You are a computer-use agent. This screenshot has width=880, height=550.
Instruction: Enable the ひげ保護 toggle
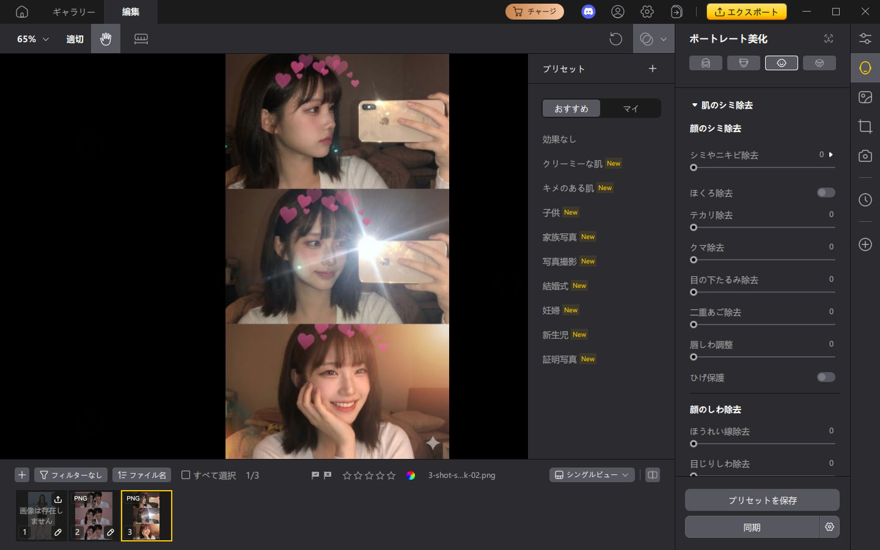(x=826, y=377)
